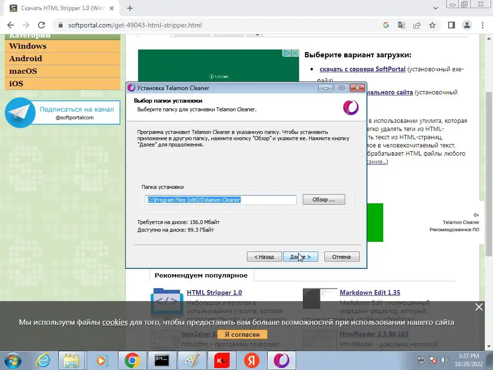Viewport: 493px width, 370px height.
Task: Bookmark this page with the star icon
Action: pos(432,25)
